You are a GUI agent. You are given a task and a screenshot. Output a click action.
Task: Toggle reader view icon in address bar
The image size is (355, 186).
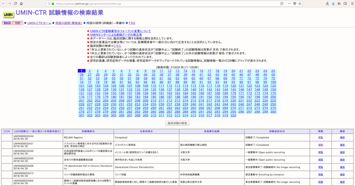tap(282, 3)
